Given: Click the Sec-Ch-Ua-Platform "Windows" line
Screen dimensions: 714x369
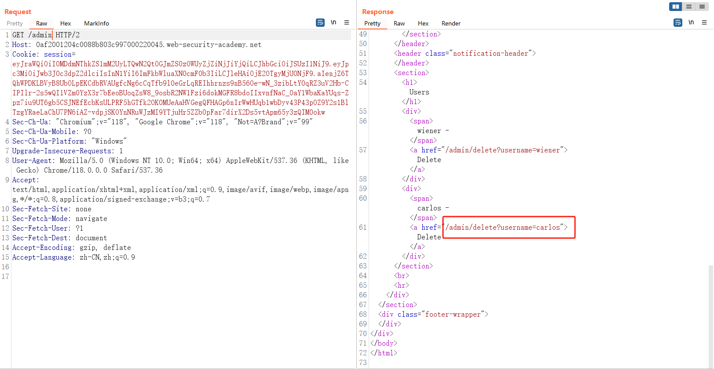Looking at the screenshot, I should pos(70,141).
